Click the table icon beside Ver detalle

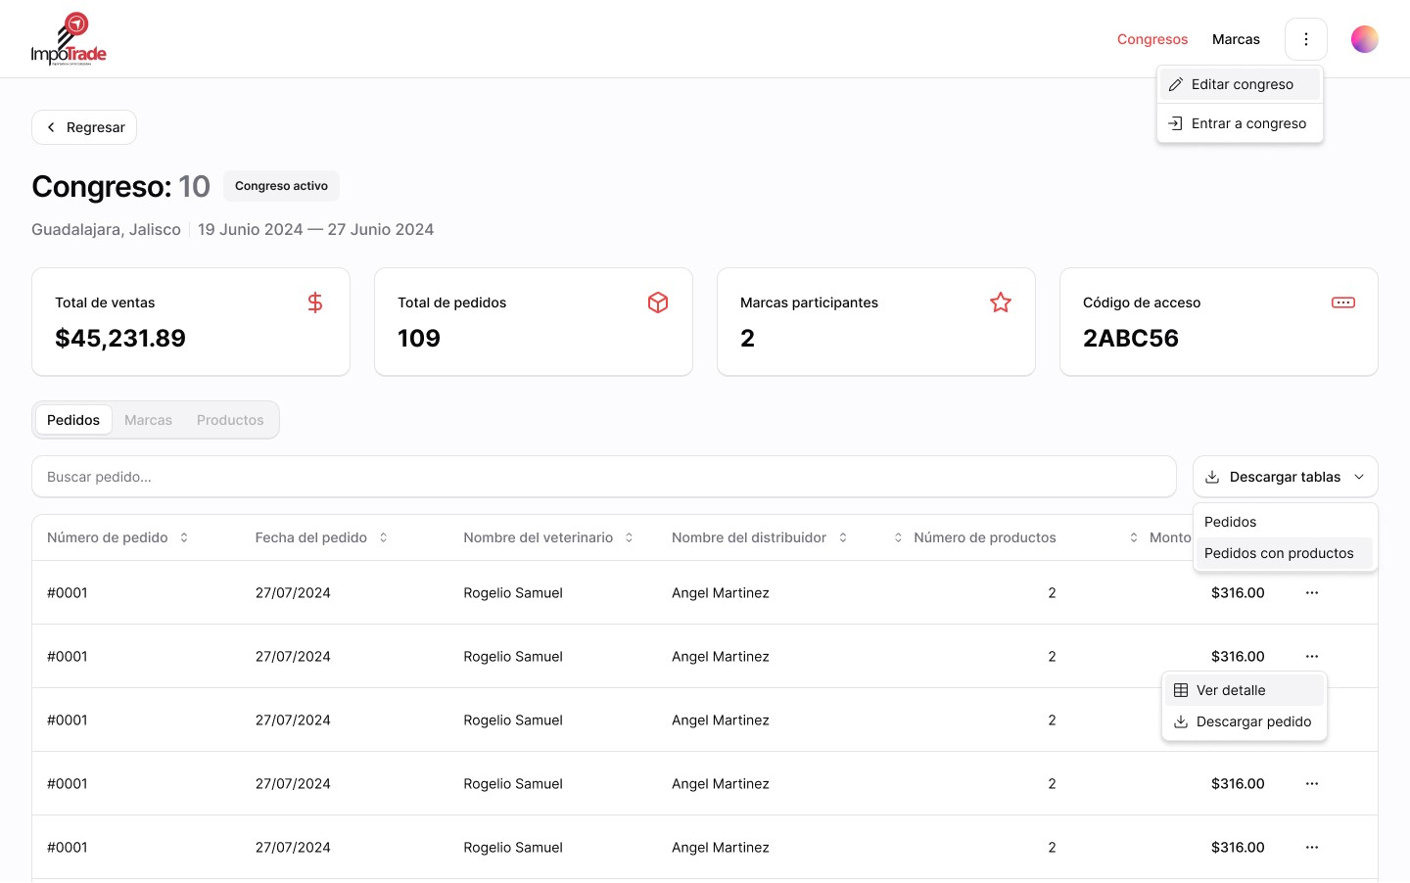1181,690
